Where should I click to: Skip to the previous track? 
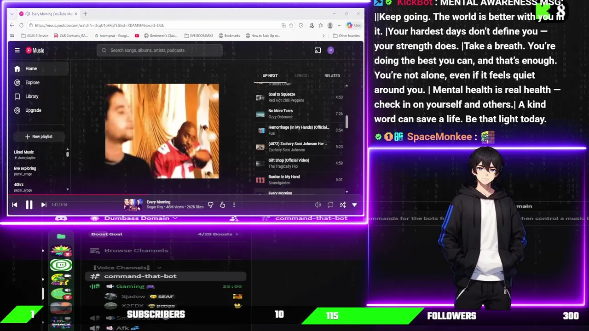pyautogui.click(x=15, y=205)
